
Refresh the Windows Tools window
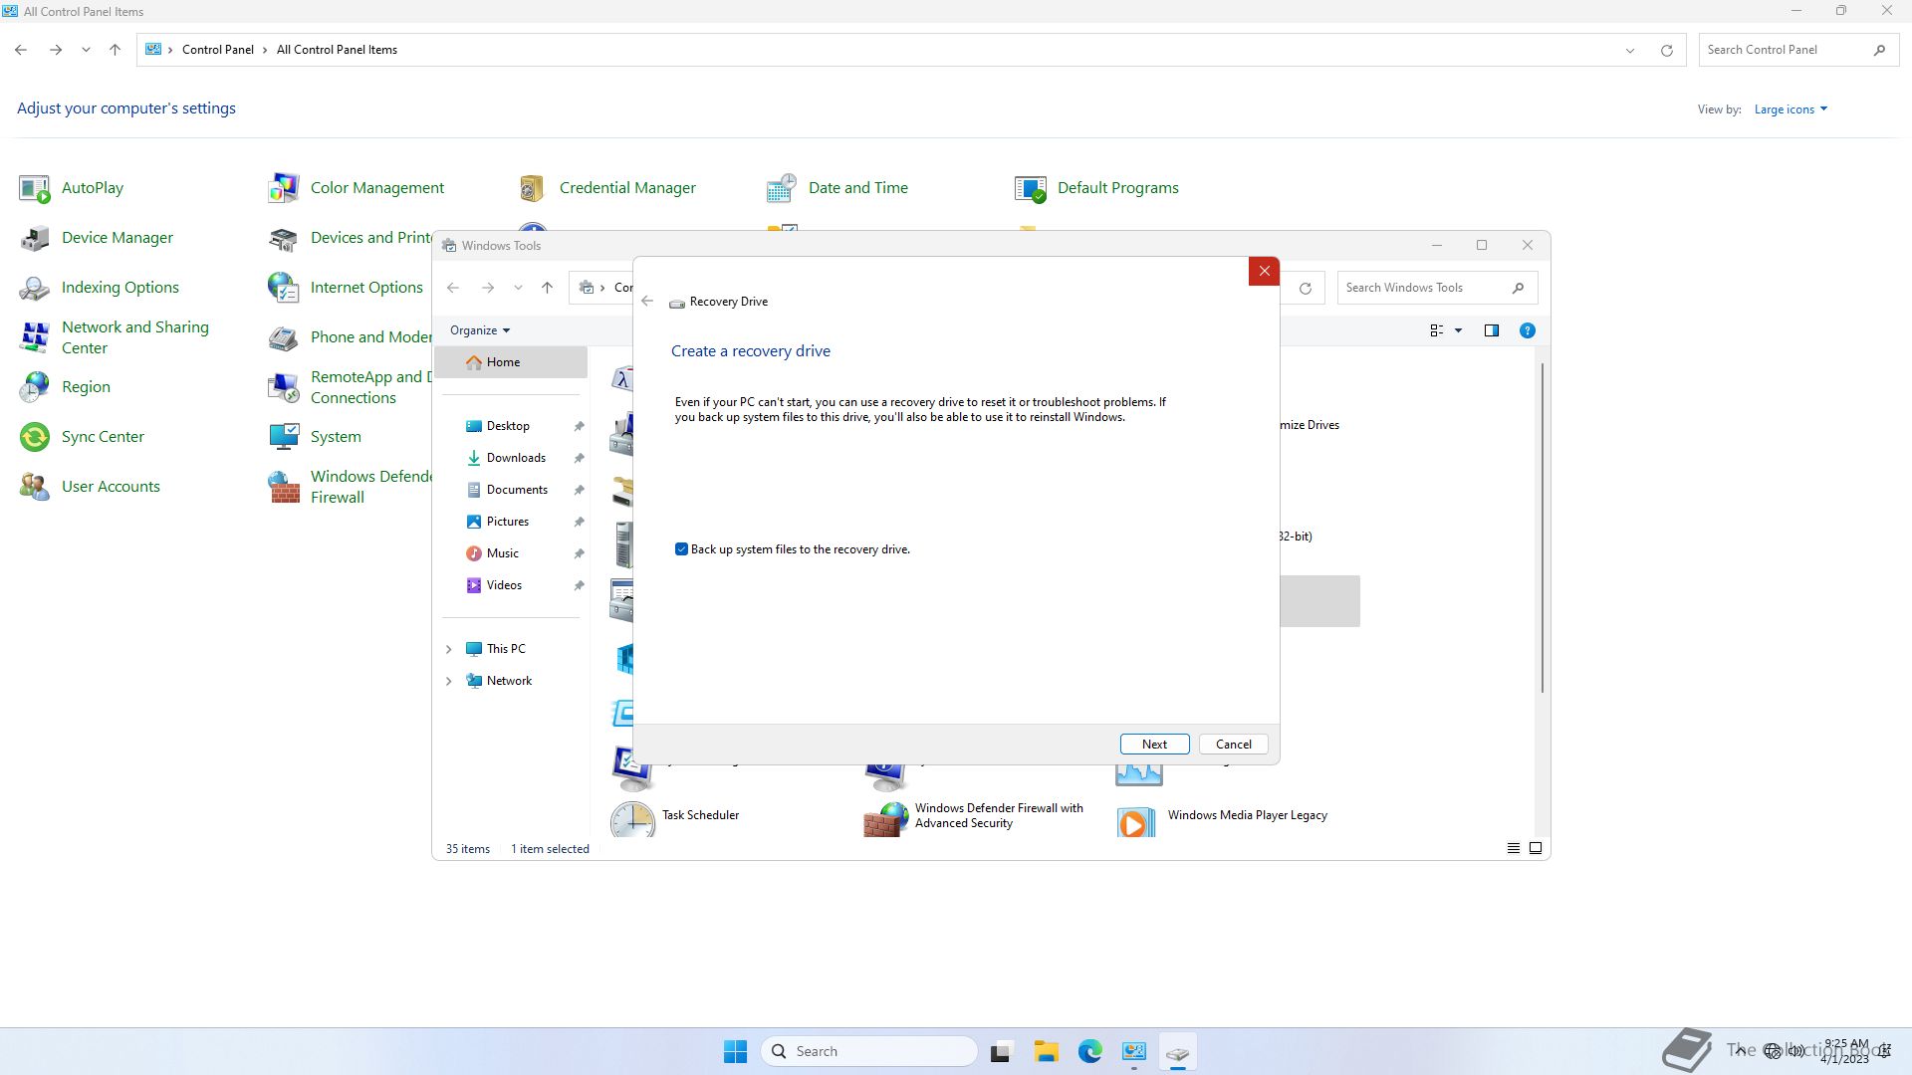[1305, 288]
